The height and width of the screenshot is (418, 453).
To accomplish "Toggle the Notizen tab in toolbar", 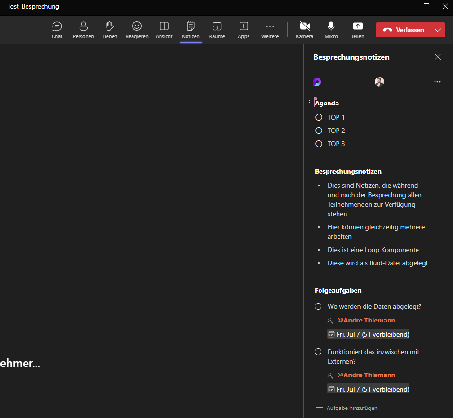I will click(190, 29).
